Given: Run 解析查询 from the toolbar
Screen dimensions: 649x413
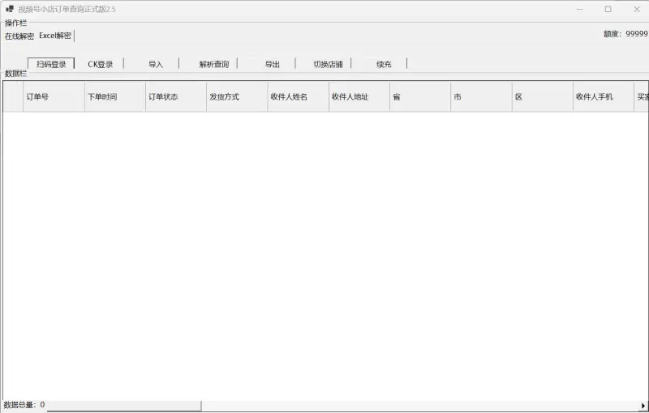Looking at the screenshot, I should click(x=213, y=64).
